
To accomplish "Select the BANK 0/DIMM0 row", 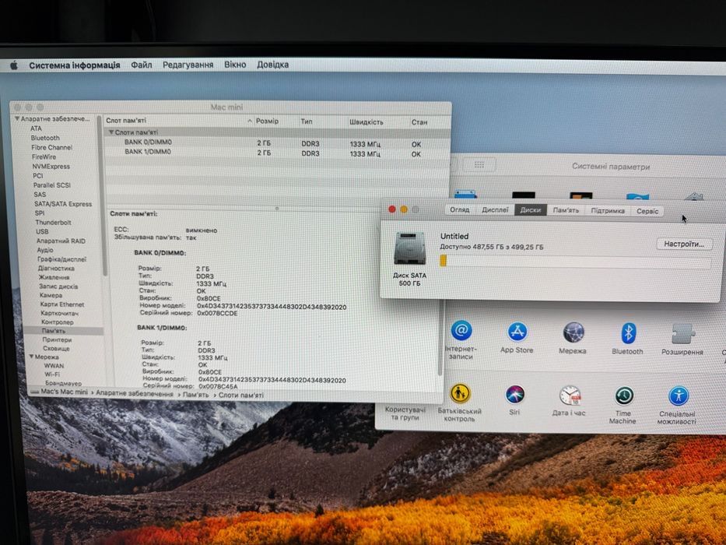I will (277, 142).
